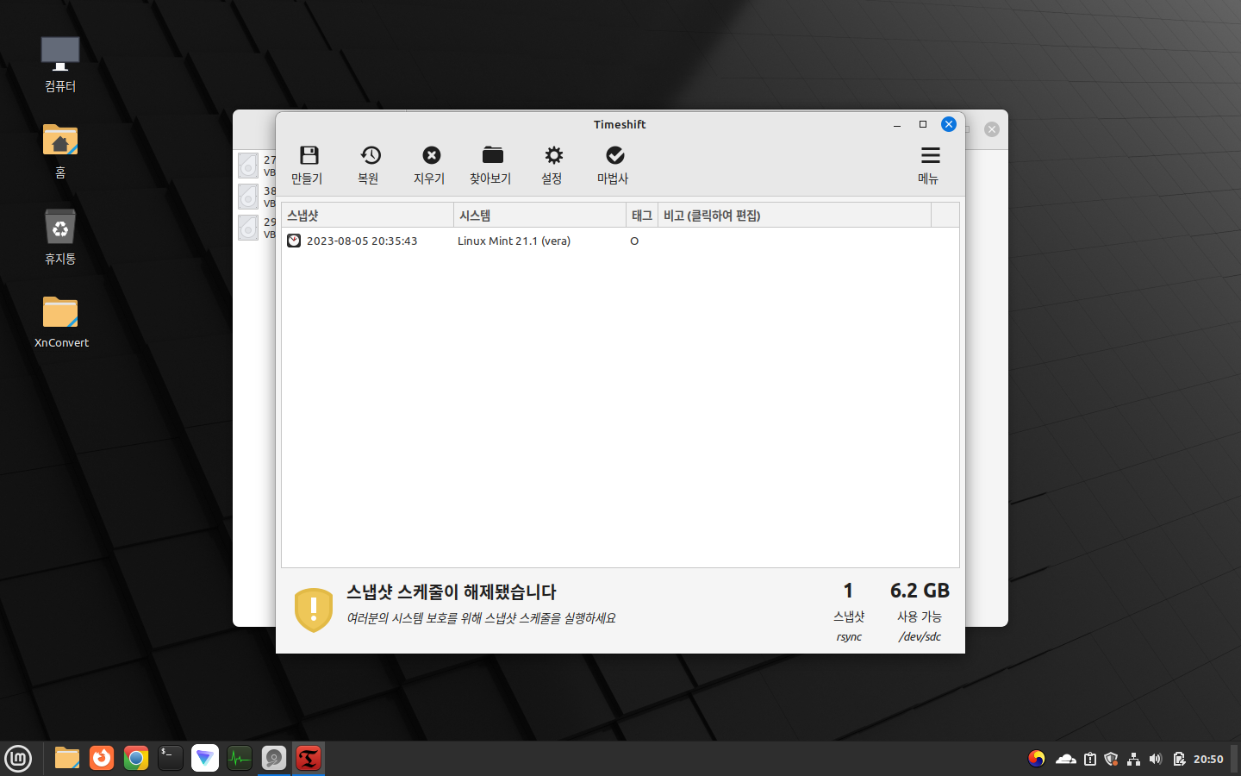Viewport: 1241px width, 776px height.
Task: Maximize the Timeshift window
Action: point(923,125)
